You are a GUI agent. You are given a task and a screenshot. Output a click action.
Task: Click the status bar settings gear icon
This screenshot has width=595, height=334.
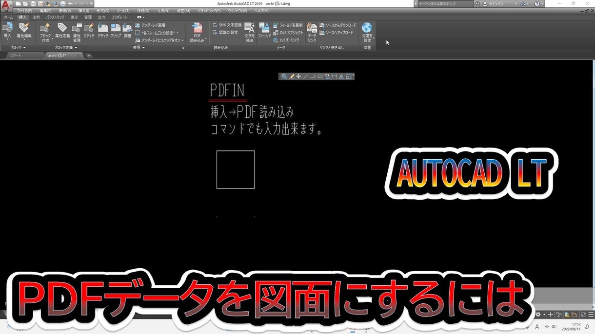(x=538, y=315)
